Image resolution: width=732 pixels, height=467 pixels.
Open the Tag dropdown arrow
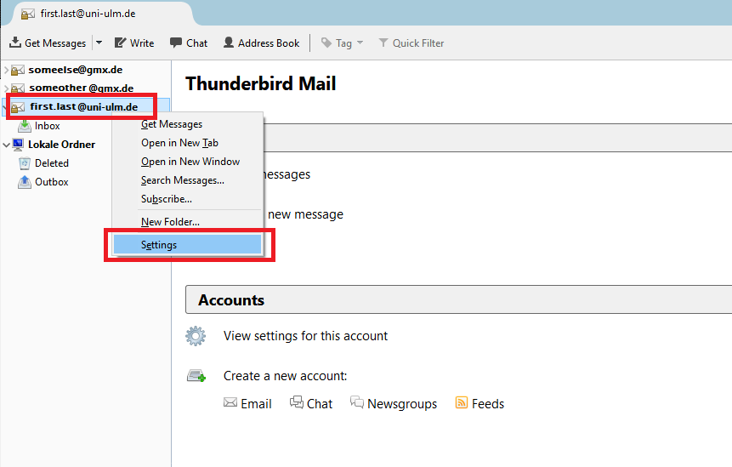click(360, 43)
